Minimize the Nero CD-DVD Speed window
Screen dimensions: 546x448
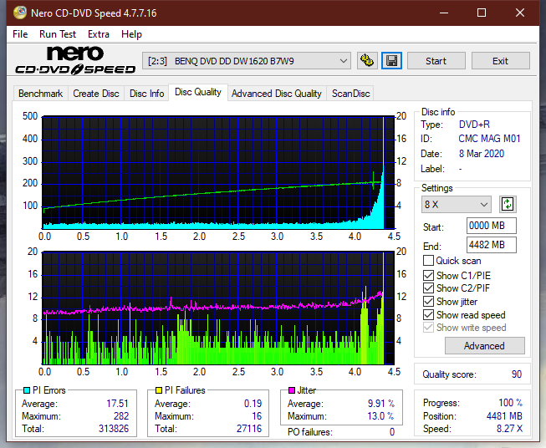click(444, 13)
